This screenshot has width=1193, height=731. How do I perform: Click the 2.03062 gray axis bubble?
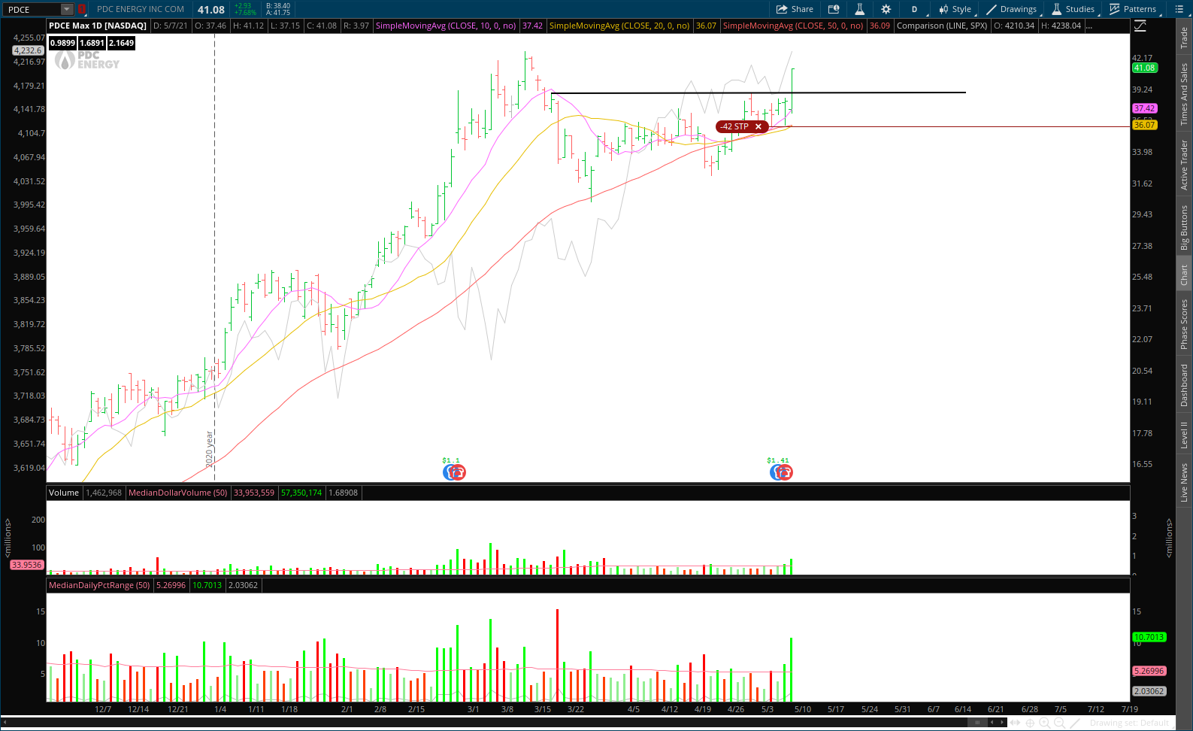(x=1149, y=691)
